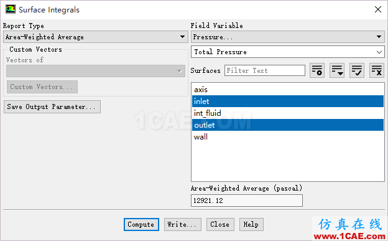Click the deselect all shown surfaces icon
Viewport: 388px width, 241px height.
click(x=377, y=70)
